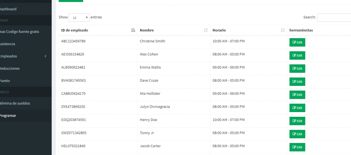This screenshot has height=155, width=351.
Task: Click the Horario column sort arrows
Action: 283,30
